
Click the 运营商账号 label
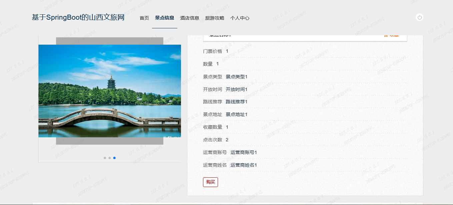click(x=215, y=152)
